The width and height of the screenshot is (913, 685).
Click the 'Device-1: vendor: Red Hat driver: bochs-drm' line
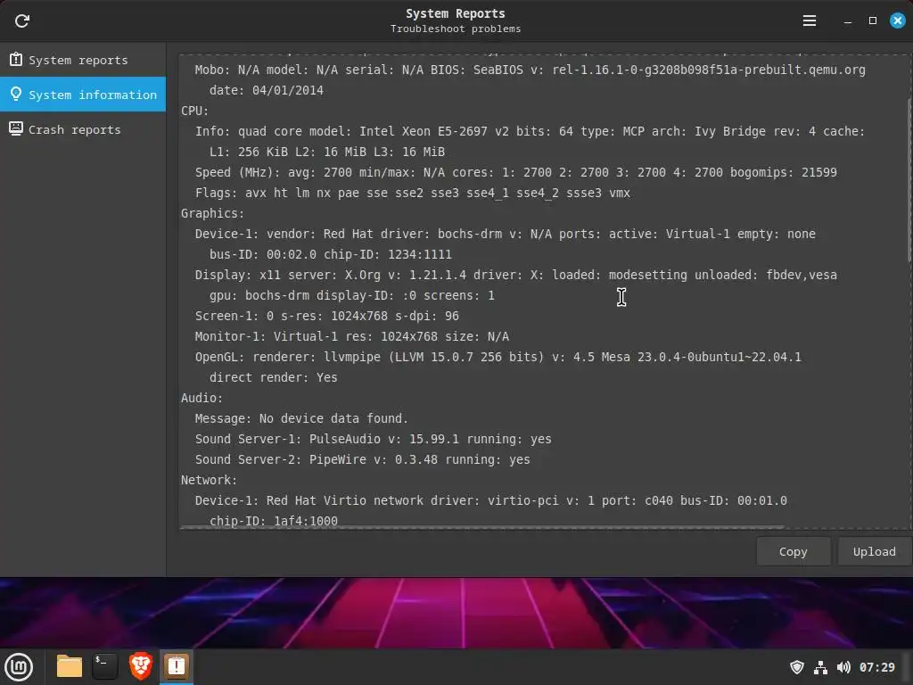(505, 234)
